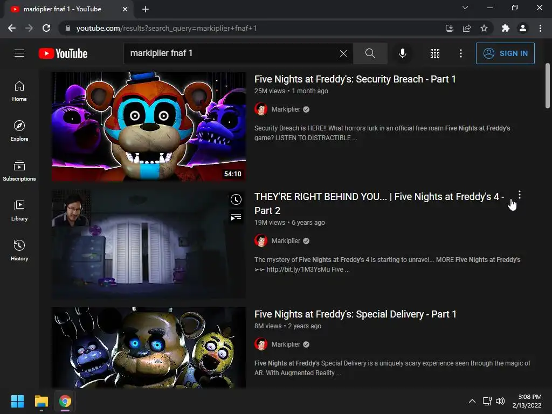Screen dimensions: 552x414
Task: Click the magnifier search button
Action: pos(370,53)
